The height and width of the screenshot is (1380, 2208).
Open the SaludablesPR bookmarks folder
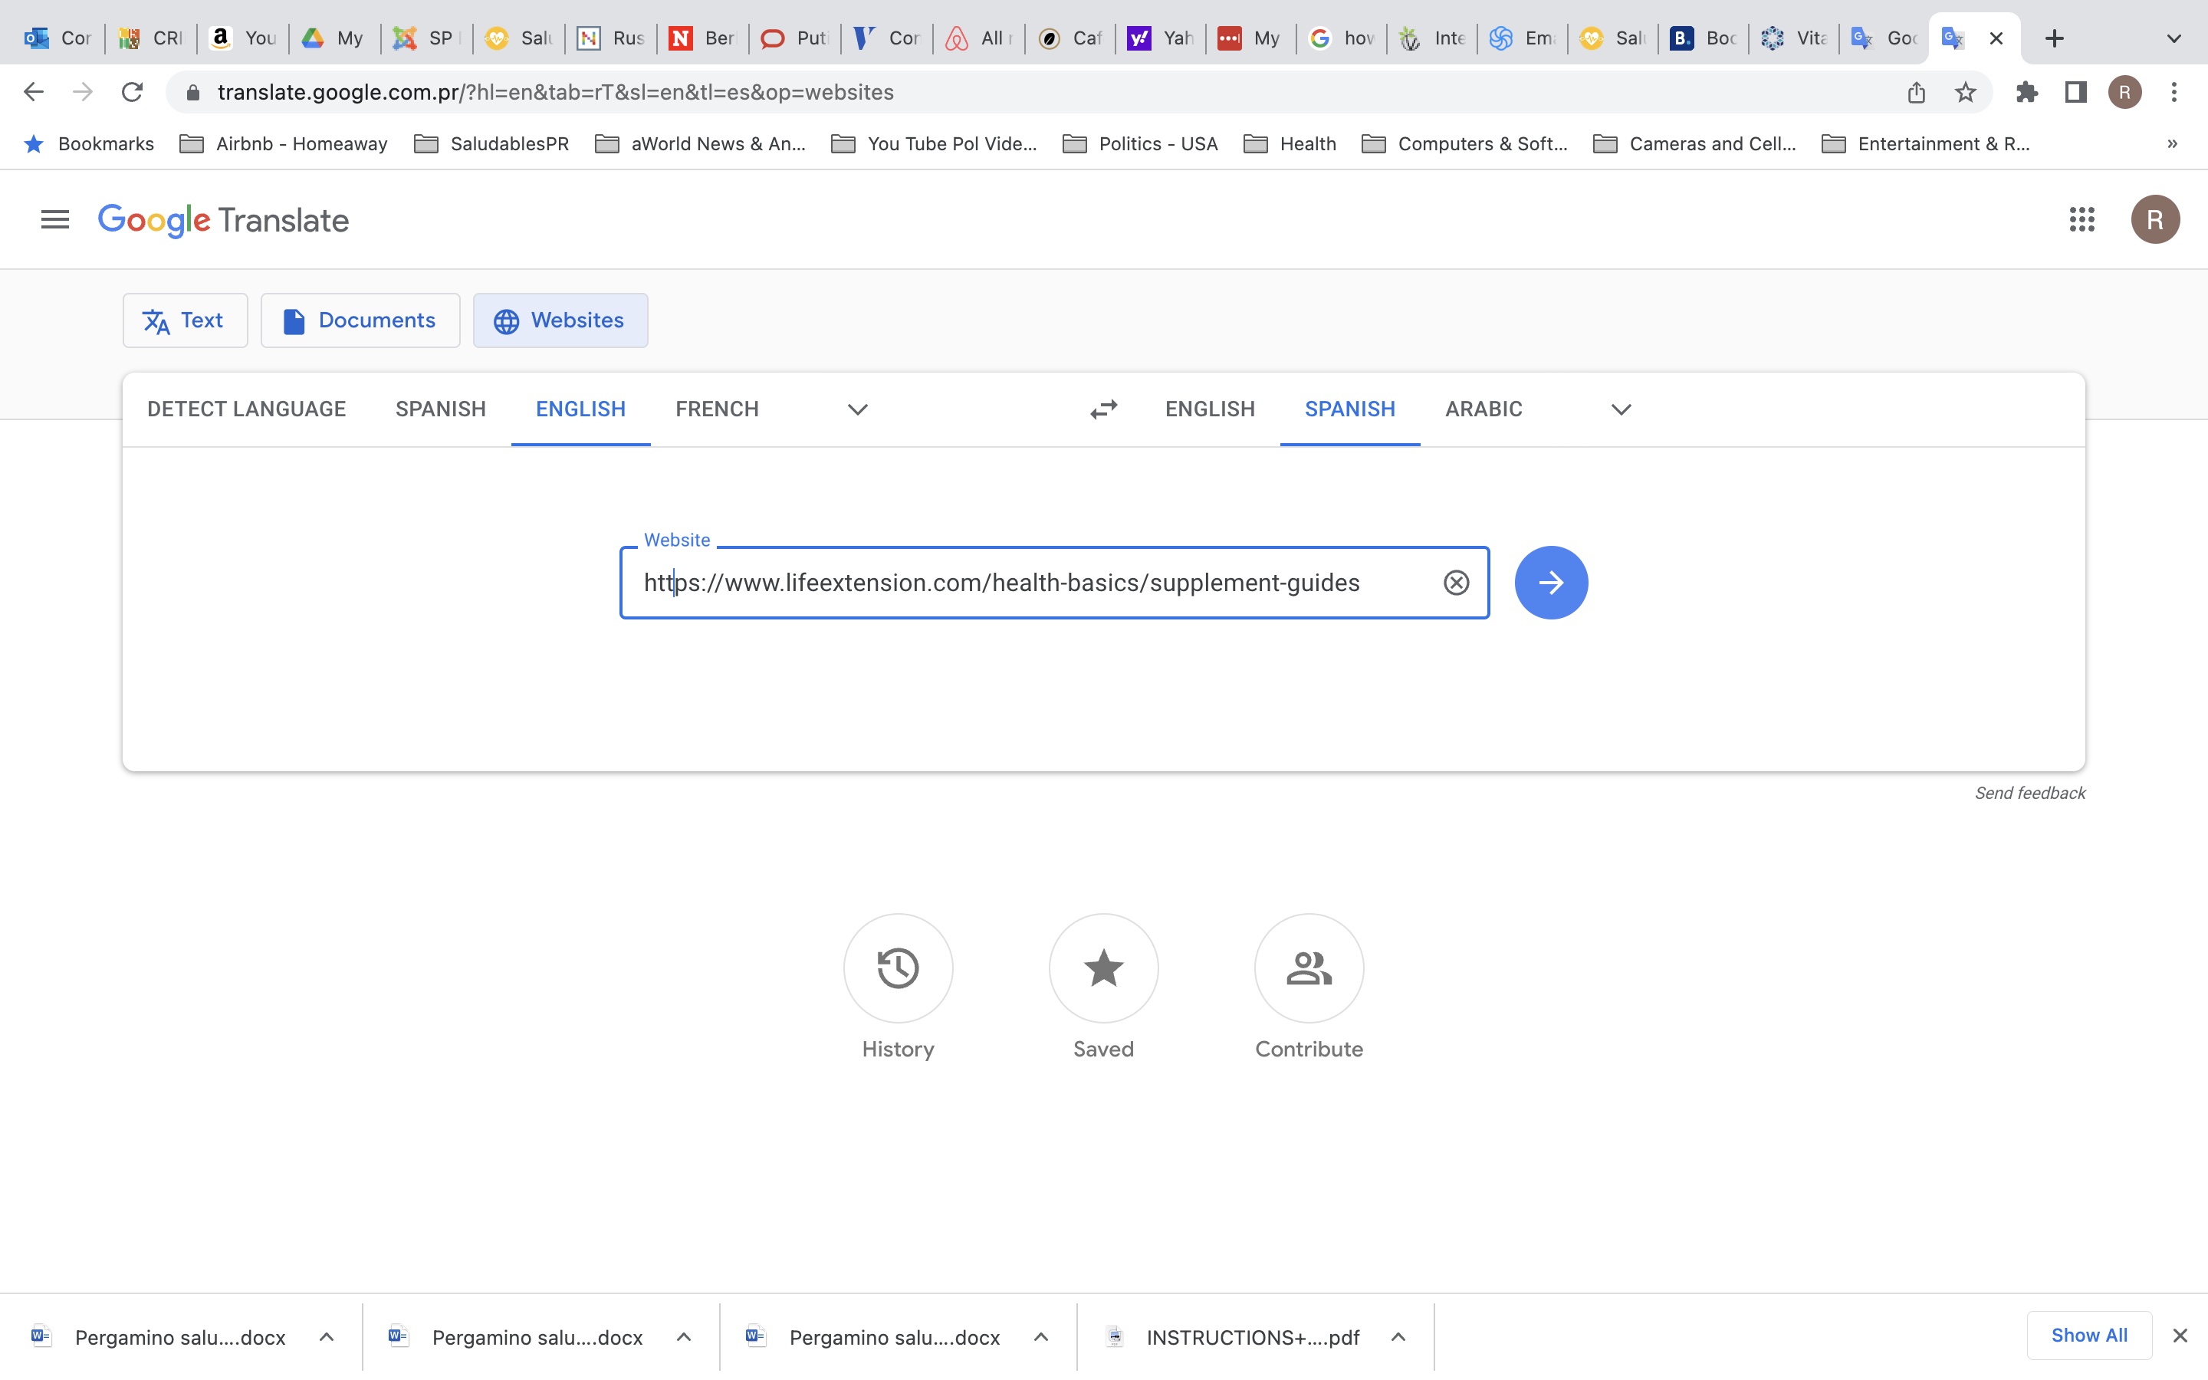click(491, 143)
